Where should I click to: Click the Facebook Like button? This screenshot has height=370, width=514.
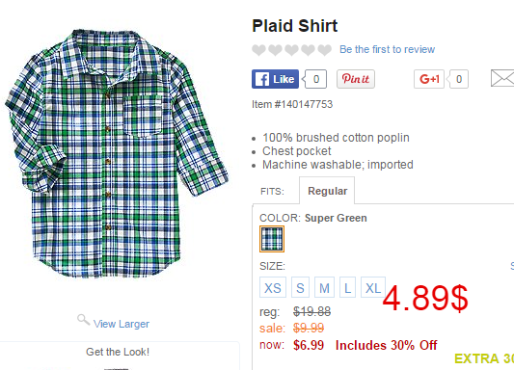pos(275,79)
